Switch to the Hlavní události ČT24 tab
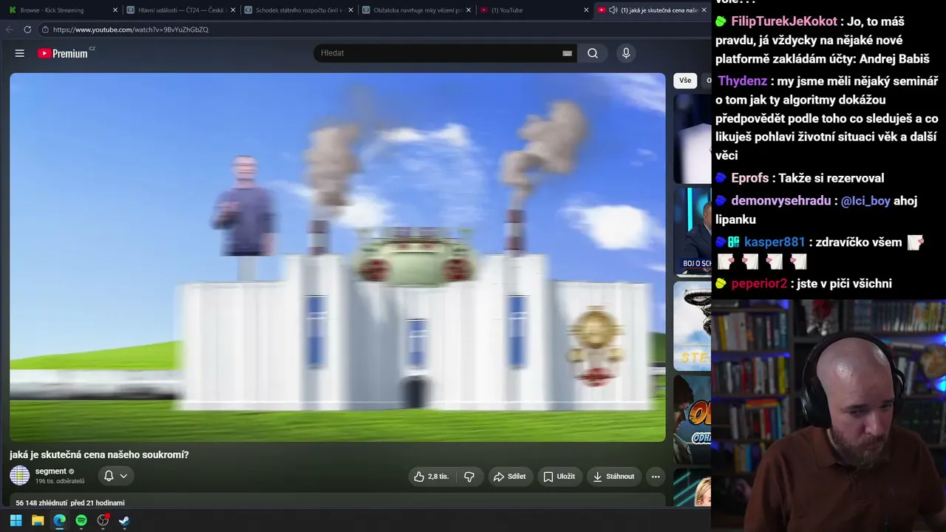This screenshot has width=946, height=532. (181, 10)
